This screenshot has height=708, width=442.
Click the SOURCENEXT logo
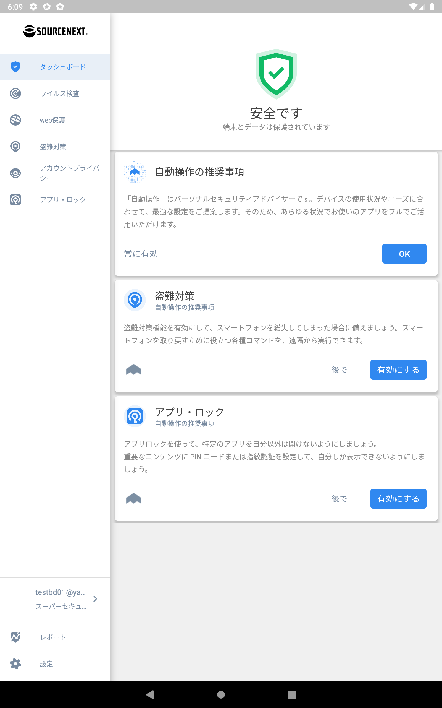(x=55, y=31)
